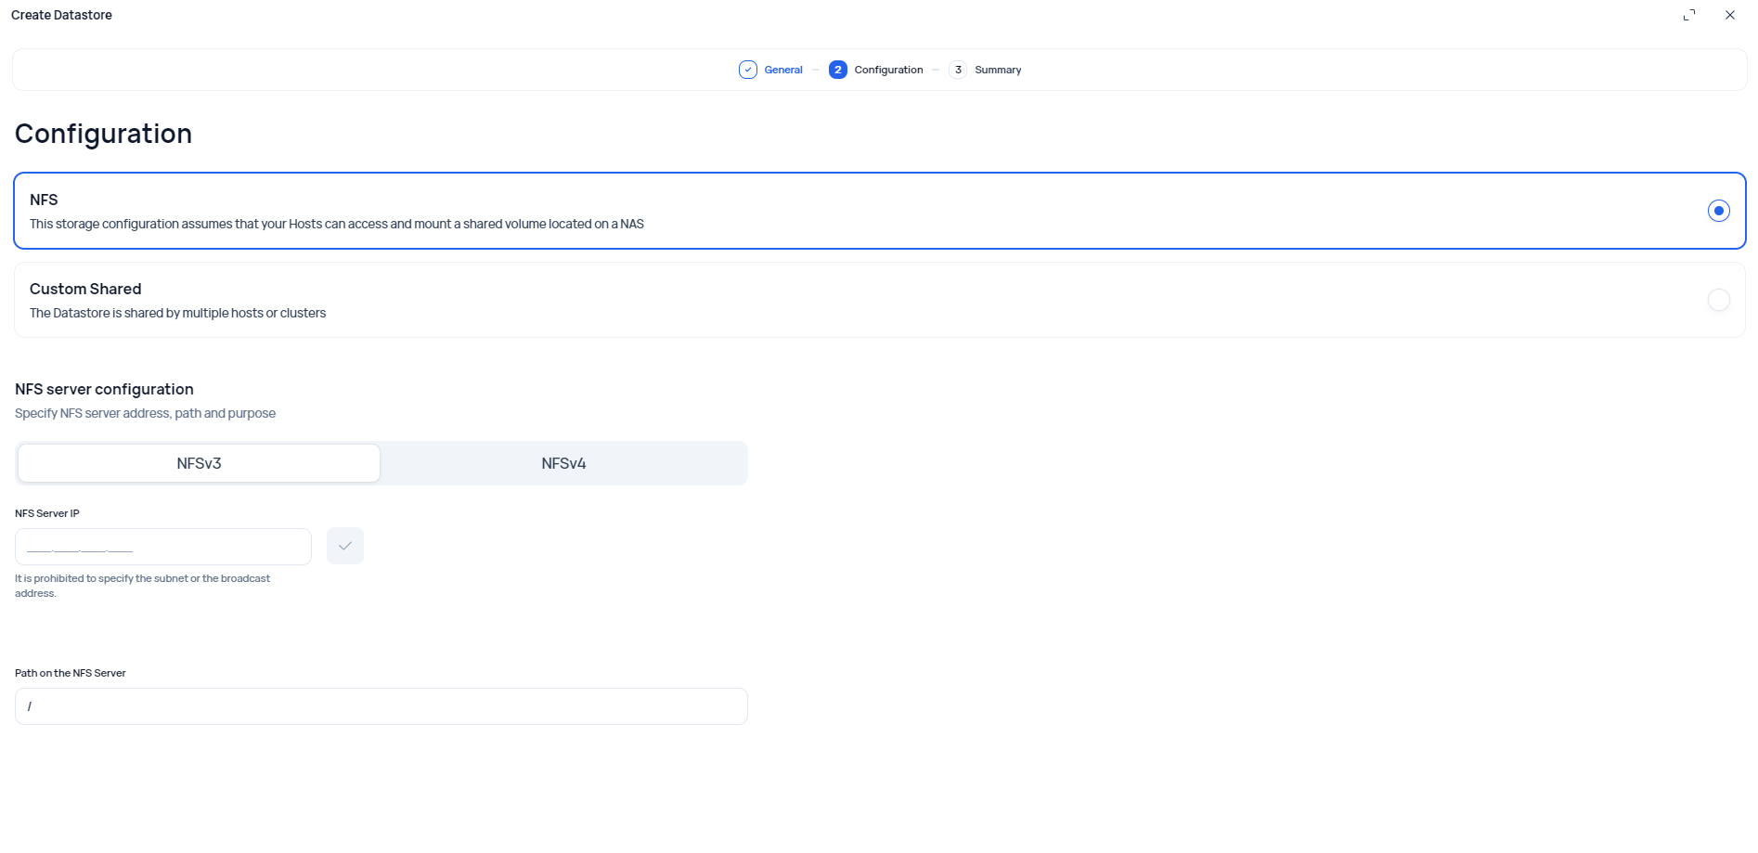The width and height of the screenshot is (1758, 853).
Task: Click the NFS server configuration heading
Action: point(104,389)
